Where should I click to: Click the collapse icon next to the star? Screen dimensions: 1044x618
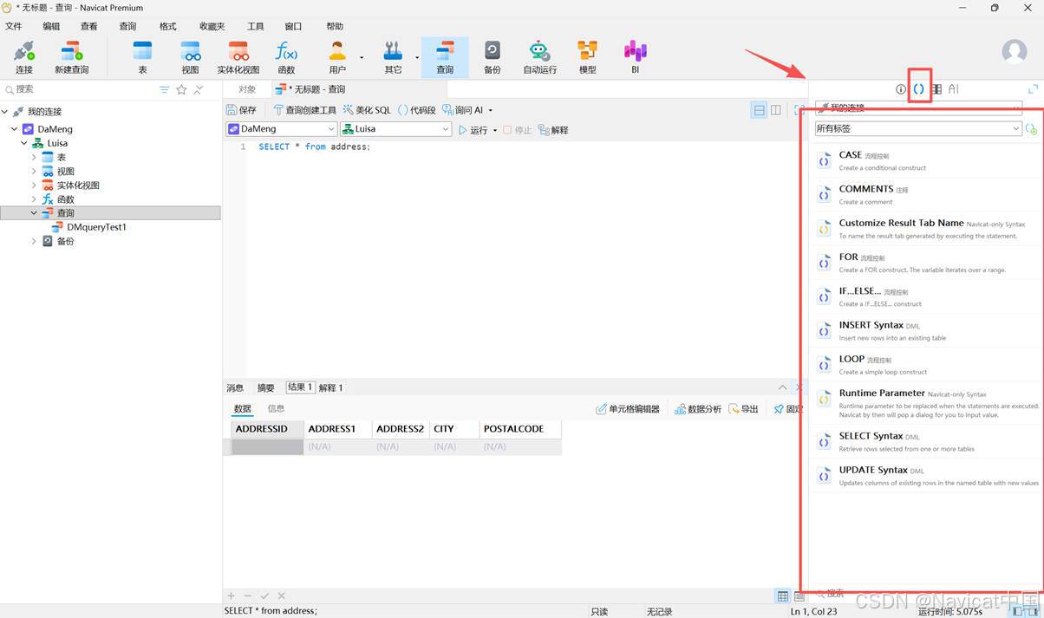tap(199, 89)
